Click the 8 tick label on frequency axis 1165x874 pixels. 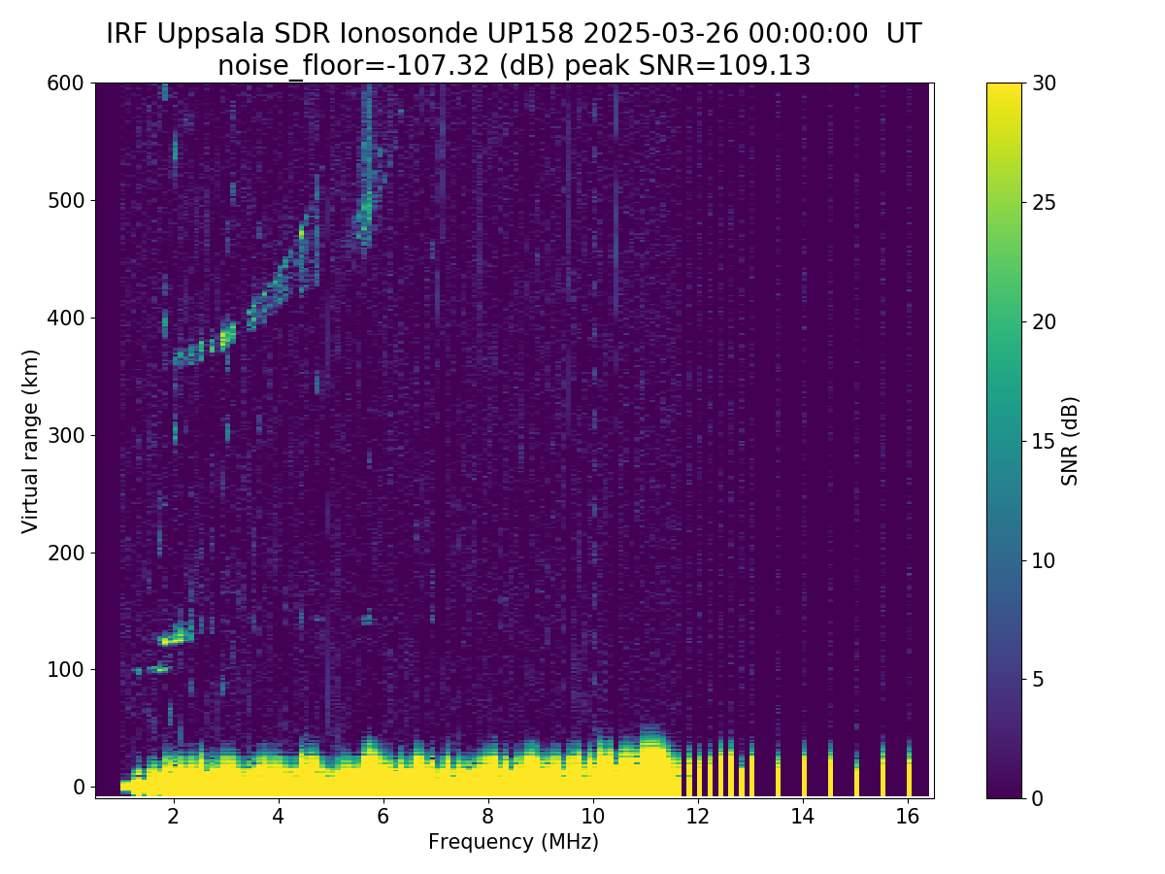coord(488,817)
